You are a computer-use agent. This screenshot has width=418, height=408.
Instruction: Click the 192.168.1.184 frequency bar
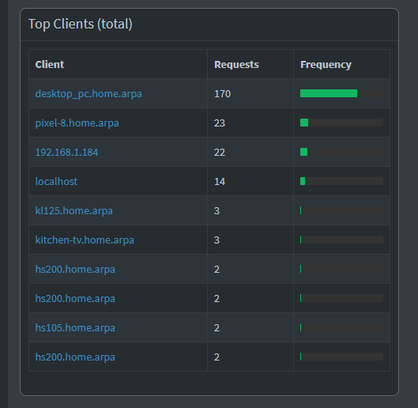tap(342, 152)
